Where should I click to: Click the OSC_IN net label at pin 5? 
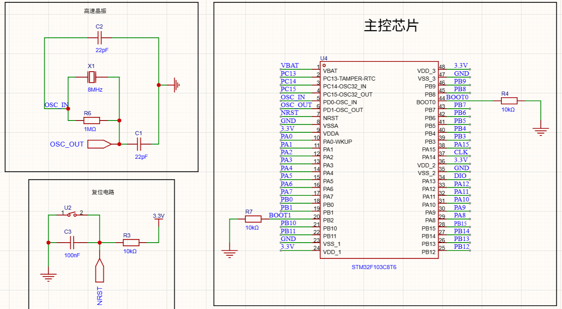pyautogui.click(x=293, y=97)
